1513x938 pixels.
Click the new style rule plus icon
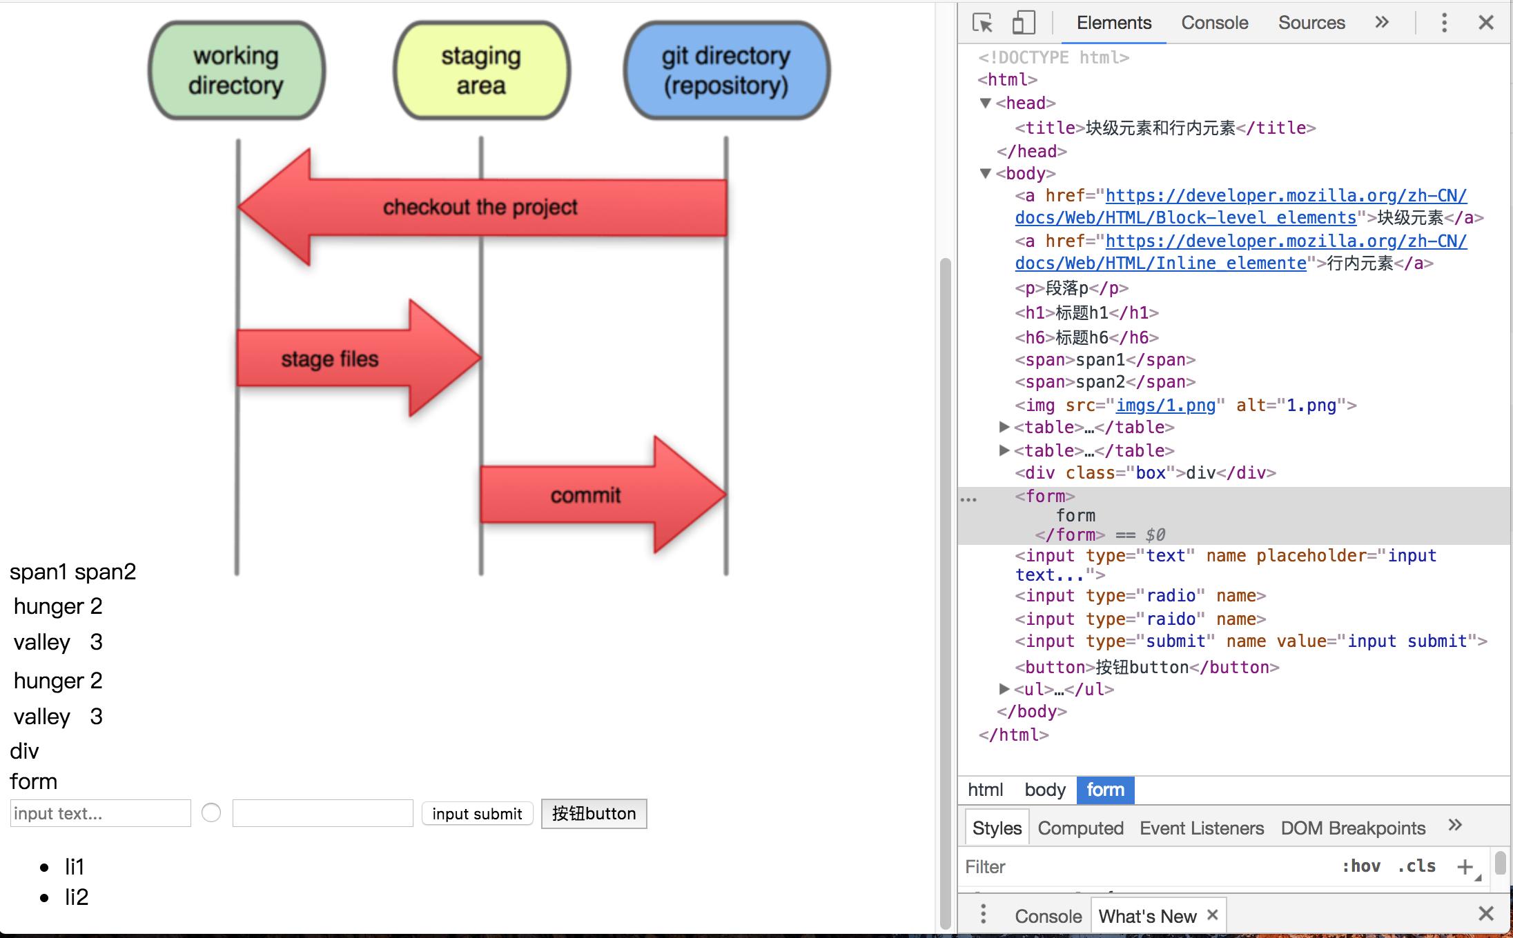[x=1464, y=866]
